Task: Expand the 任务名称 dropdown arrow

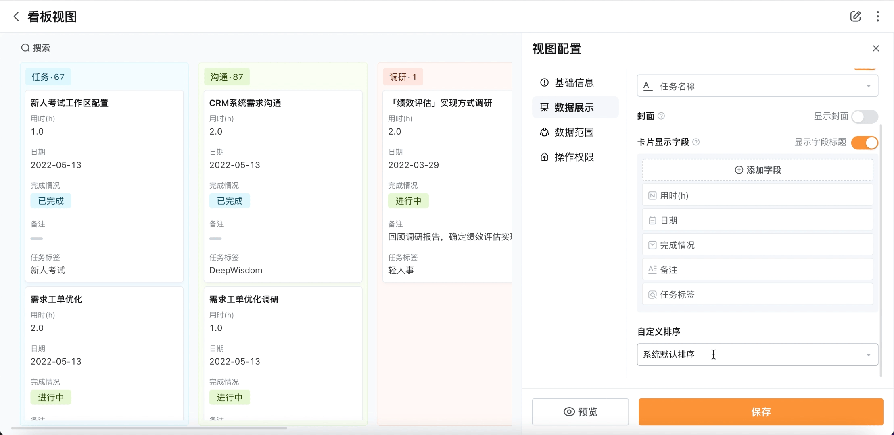Action: (869, 86)
